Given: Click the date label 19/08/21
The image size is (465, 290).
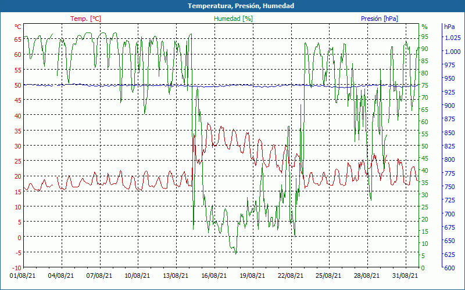Looking at the screenshot, I should pyautogui.click(x=252, y=275).
